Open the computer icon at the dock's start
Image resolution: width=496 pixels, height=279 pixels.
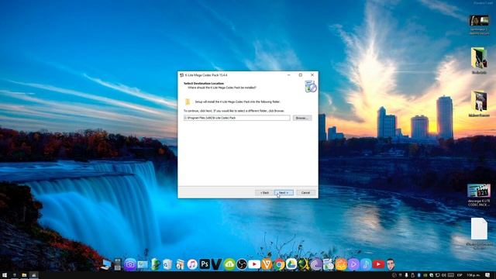(105, 264)
